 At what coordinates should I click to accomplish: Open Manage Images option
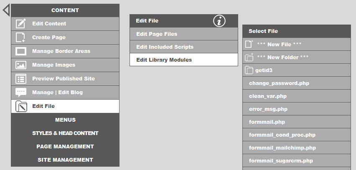[x=65, y=65]
